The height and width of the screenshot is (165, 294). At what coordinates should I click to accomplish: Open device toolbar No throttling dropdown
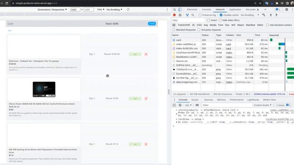pos(114,10)
